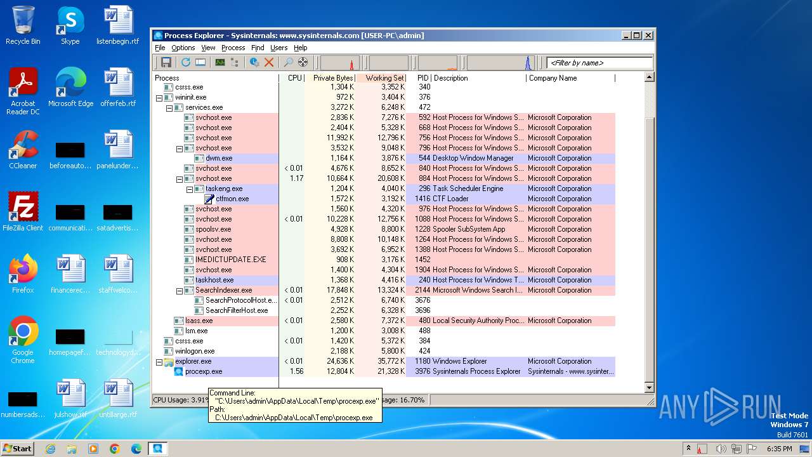Select the Recycle Bin desktop icon
The image size is (812, 457).
pyautogui.click(x=23, y=26)
